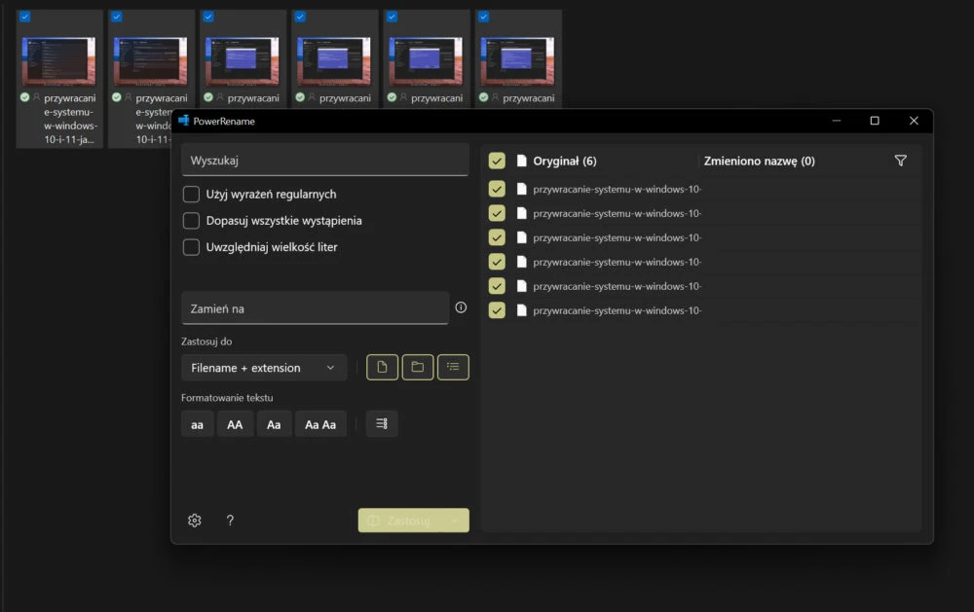Click the Formatowanie tekstu label

tap(227, 398)
